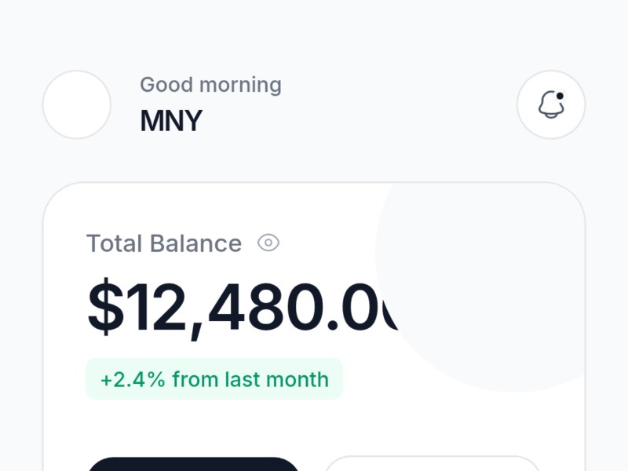Click the "Total Balance" label
Image resolution: width=628 pixels, height=471 pixels.
[x=164, y=243]
